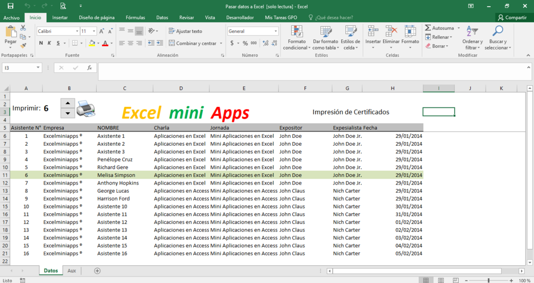
Task: Toggle align text right
Action: pos(139,43)
